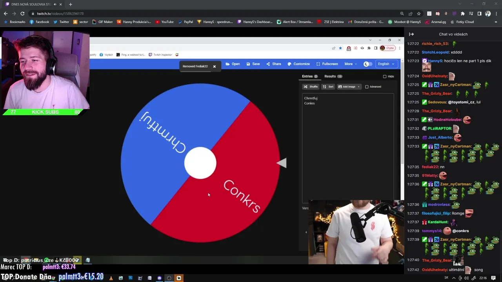Open the taskbar volume speaker icon
The width and height of the screenshot is (502, 282).
(x=467, y=278)
